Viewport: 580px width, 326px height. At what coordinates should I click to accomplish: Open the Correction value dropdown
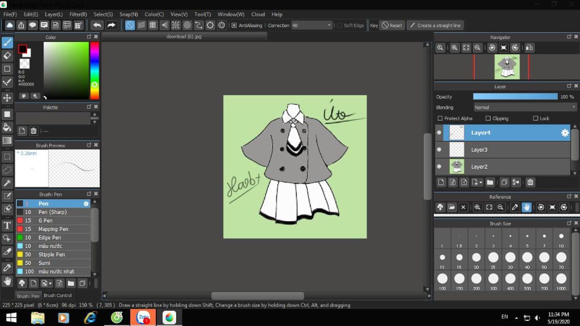click(329, 25)
